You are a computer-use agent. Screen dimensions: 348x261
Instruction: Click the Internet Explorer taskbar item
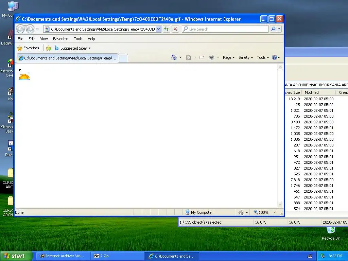(172, 256)
